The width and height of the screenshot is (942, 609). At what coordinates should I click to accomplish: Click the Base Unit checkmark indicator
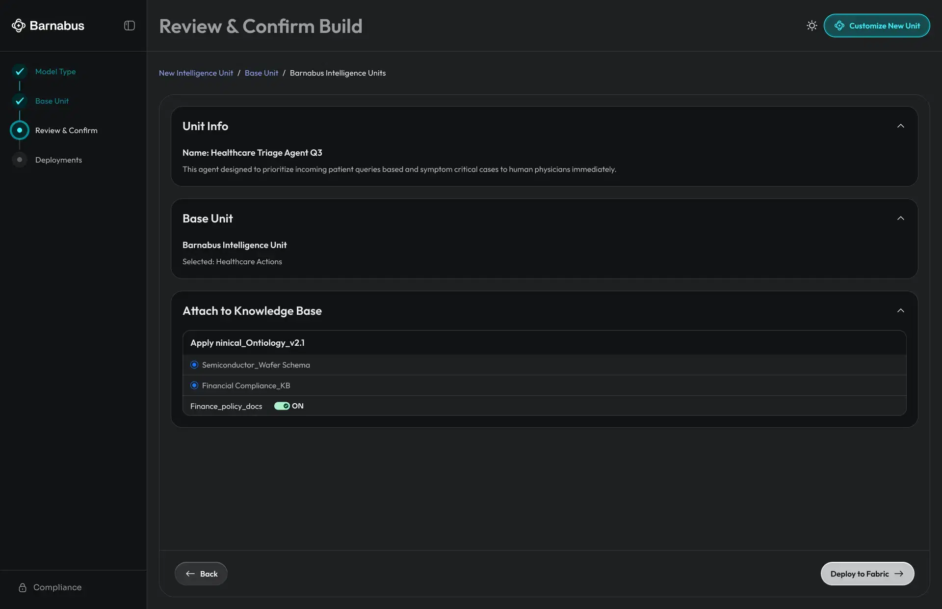19,101
